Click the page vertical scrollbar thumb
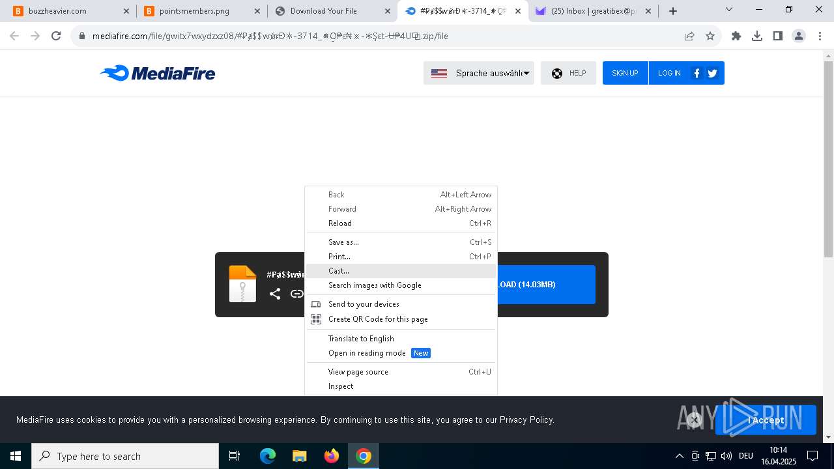This screenshot has height=469, width=834. pos(828,160)
